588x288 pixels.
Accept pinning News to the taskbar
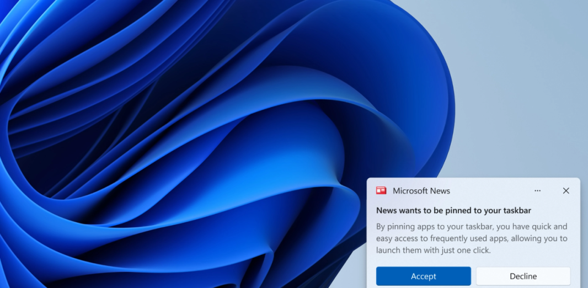point(424,276)
